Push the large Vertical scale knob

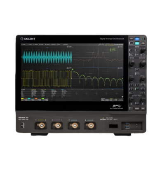click(x=132, y=63)
